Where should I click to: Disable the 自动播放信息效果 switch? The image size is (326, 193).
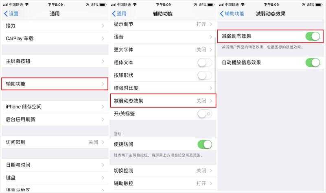[313, 63]
